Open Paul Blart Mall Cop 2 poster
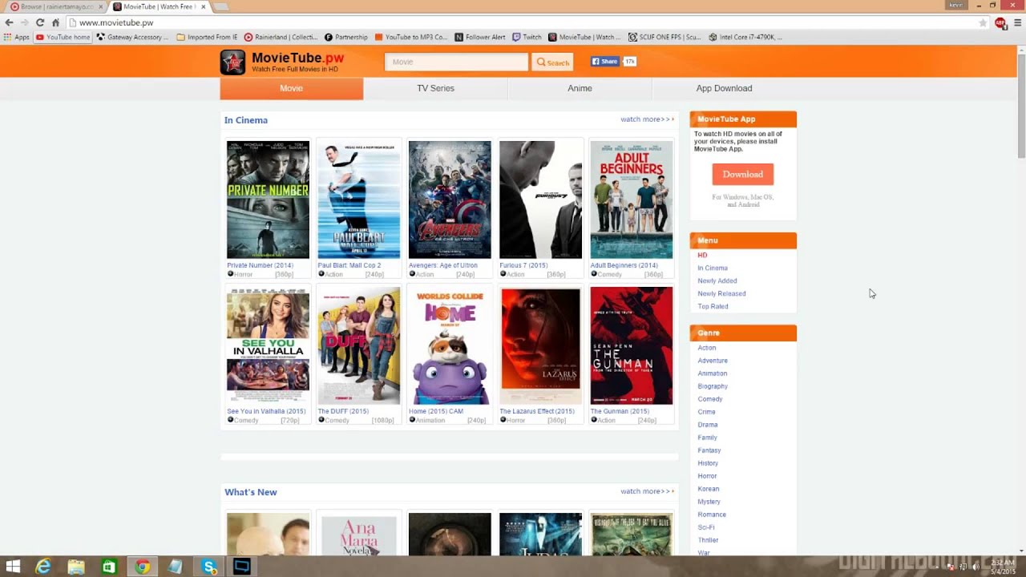This screenshot has height=577, width=1026. [358, 200]
